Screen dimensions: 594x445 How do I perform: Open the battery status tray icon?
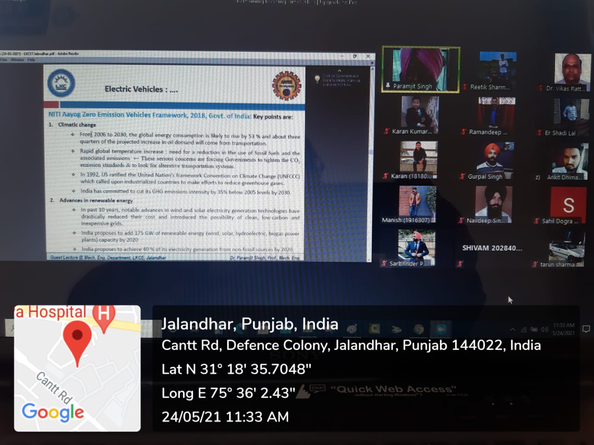pos(534,329)
